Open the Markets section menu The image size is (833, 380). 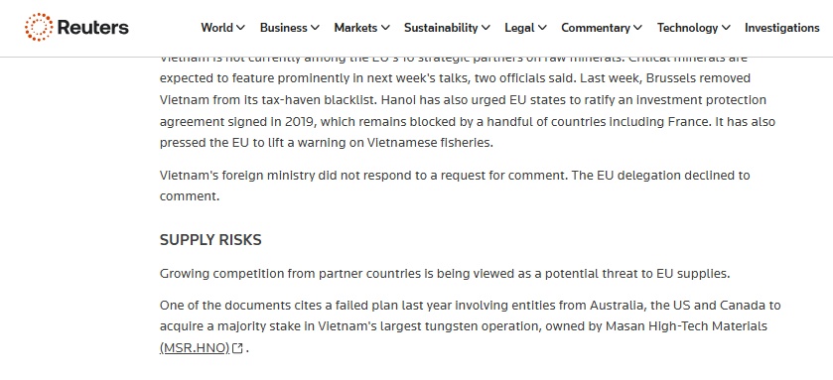pos(355,28)
